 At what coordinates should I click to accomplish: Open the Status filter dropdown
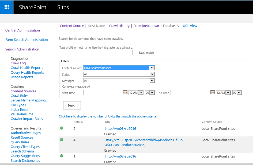point(152,74)
